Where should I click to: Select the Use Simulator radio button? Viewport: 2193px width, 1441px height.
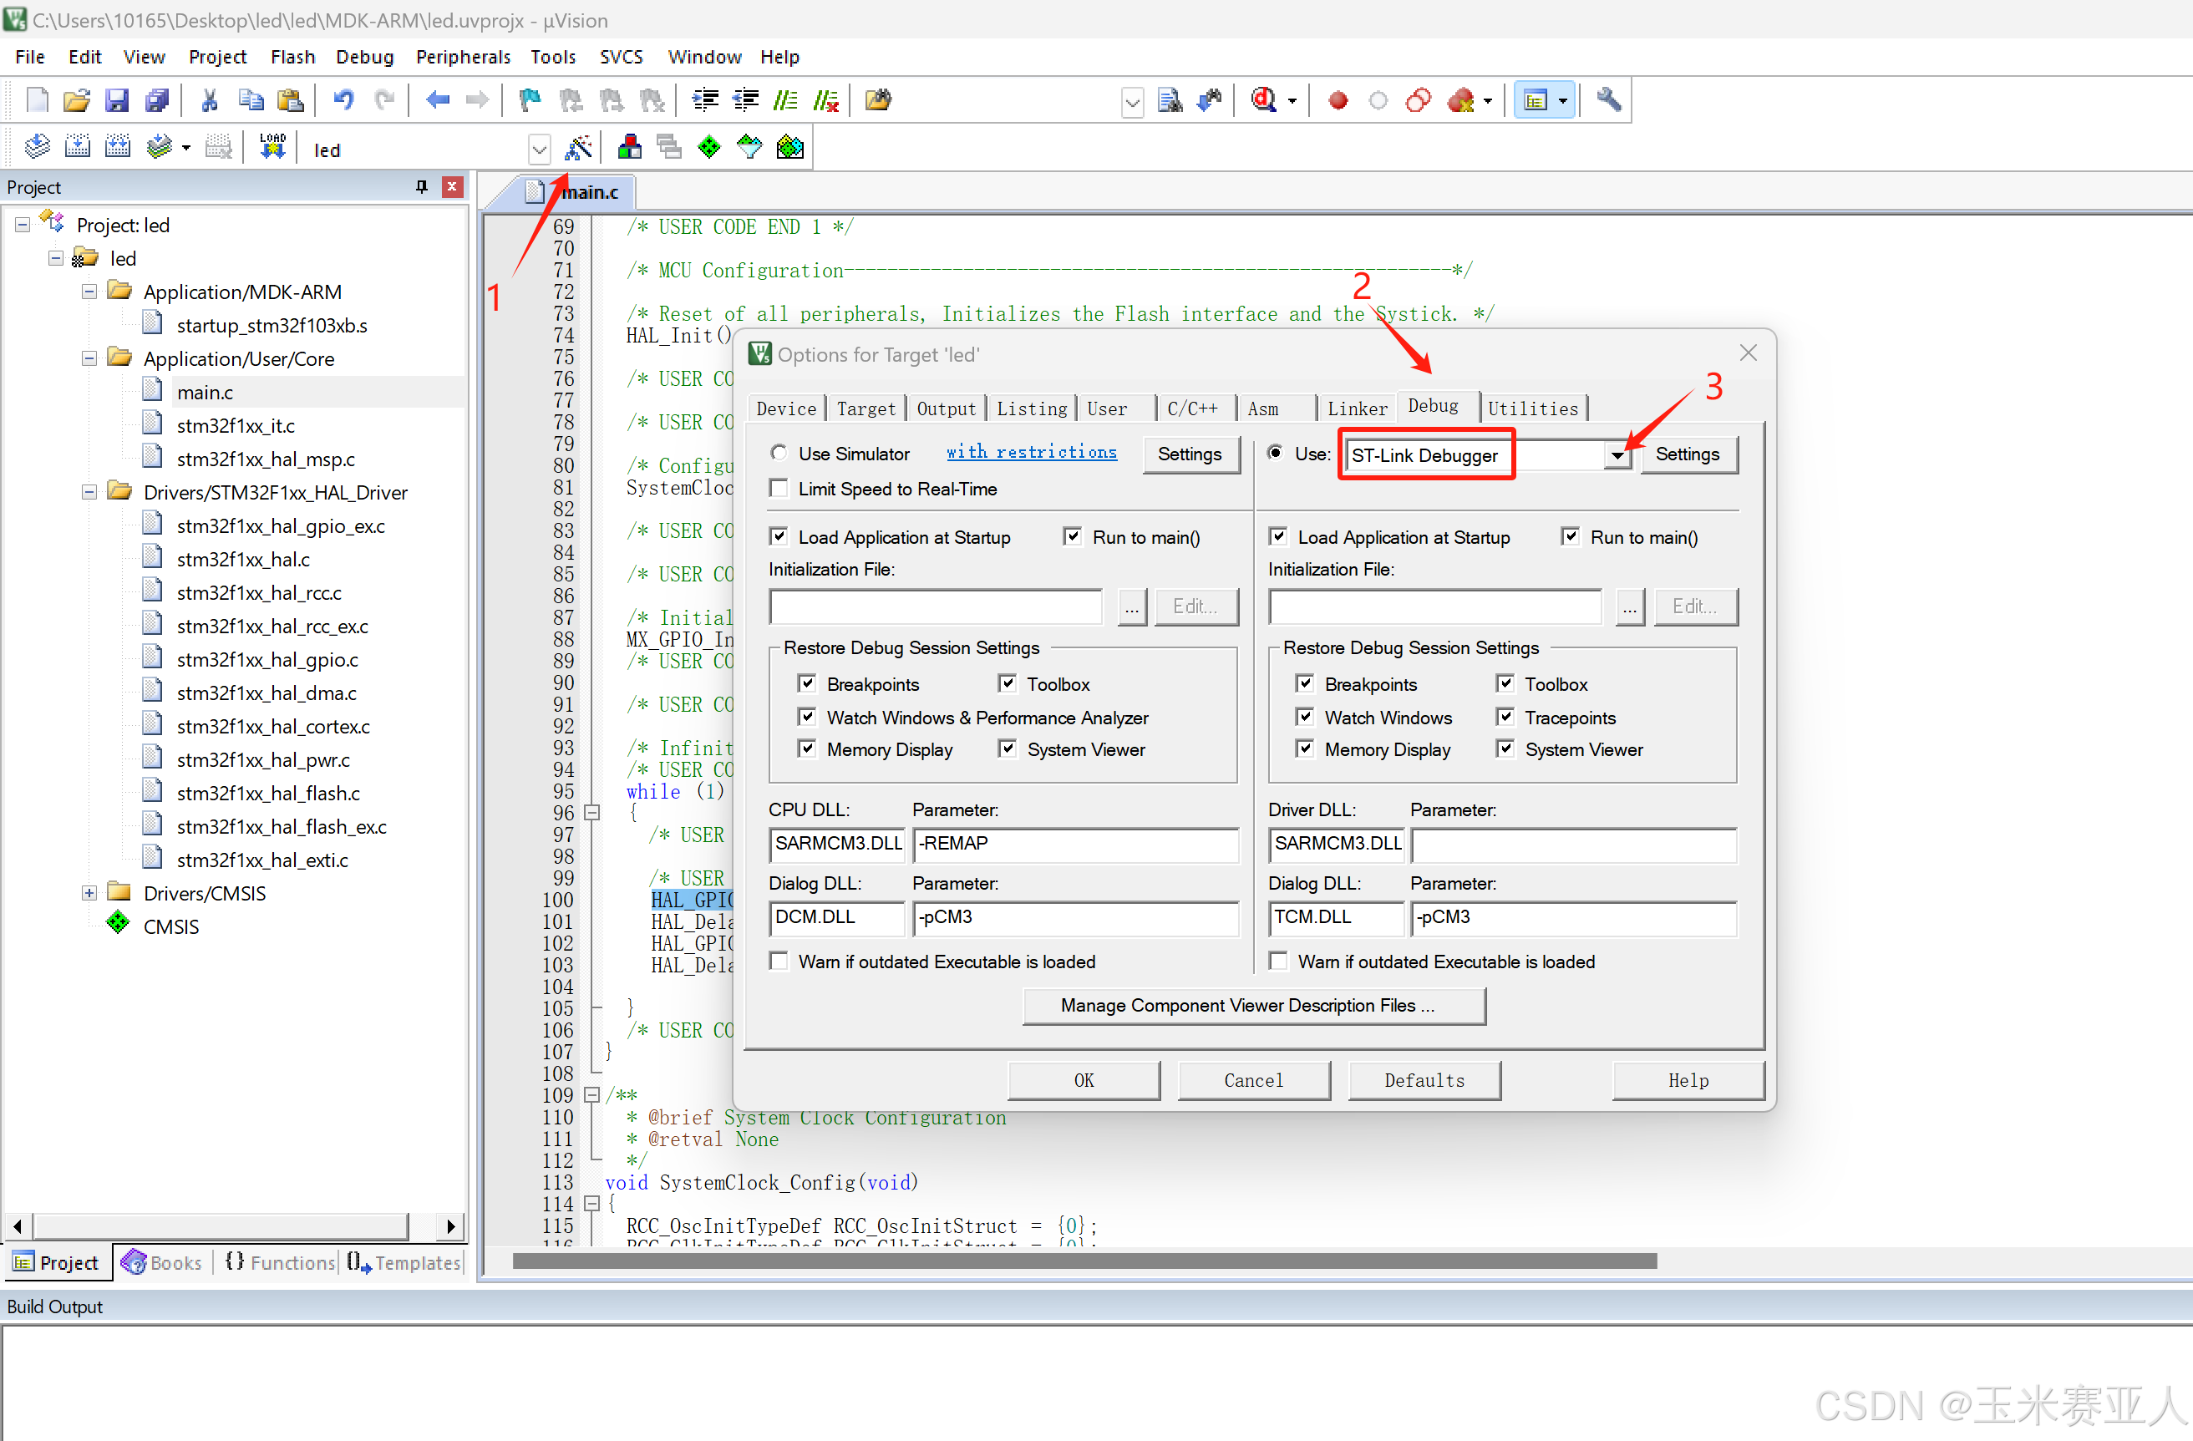coord(779,454)
